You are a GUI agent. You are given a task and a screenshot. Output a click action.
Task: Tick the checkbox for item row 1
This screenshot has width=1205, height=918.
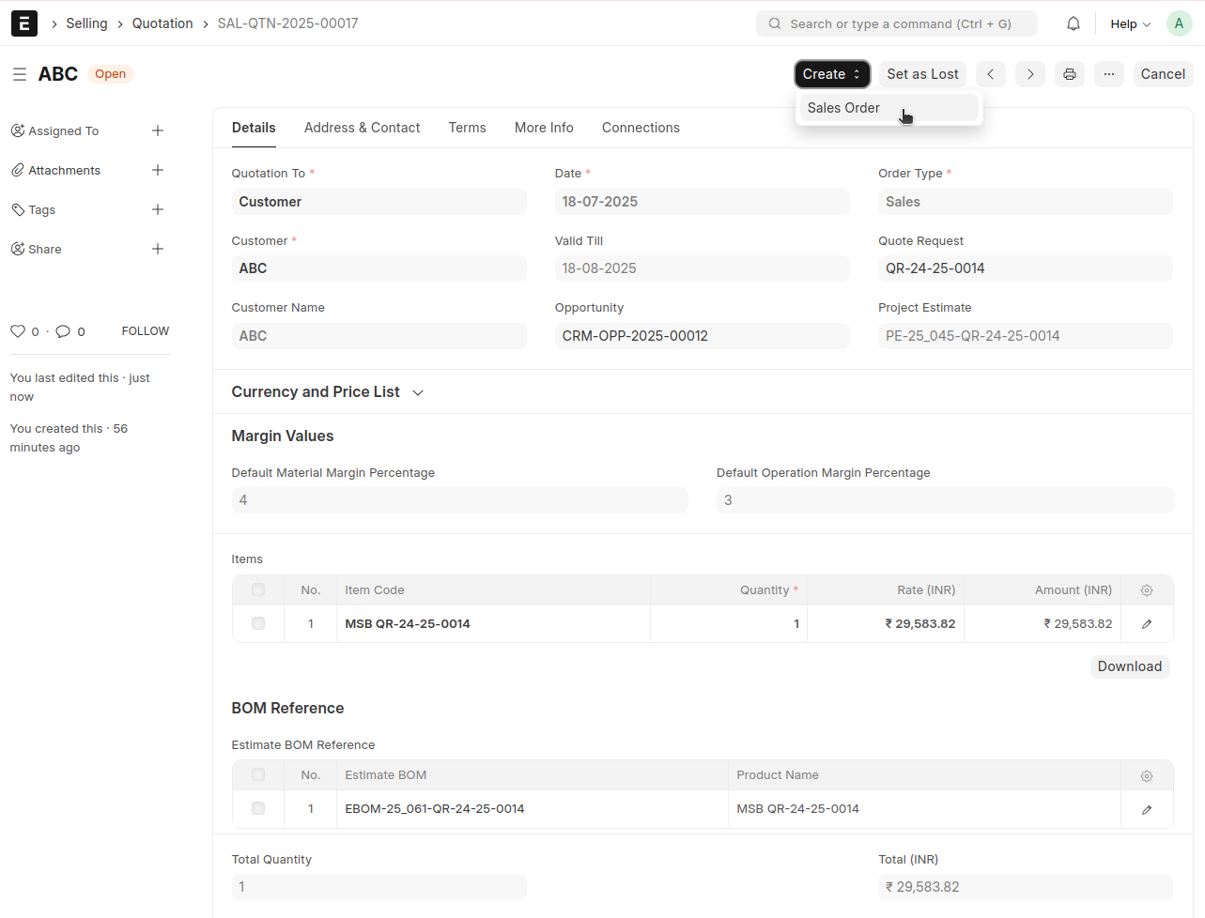click(x=258, y=624)
